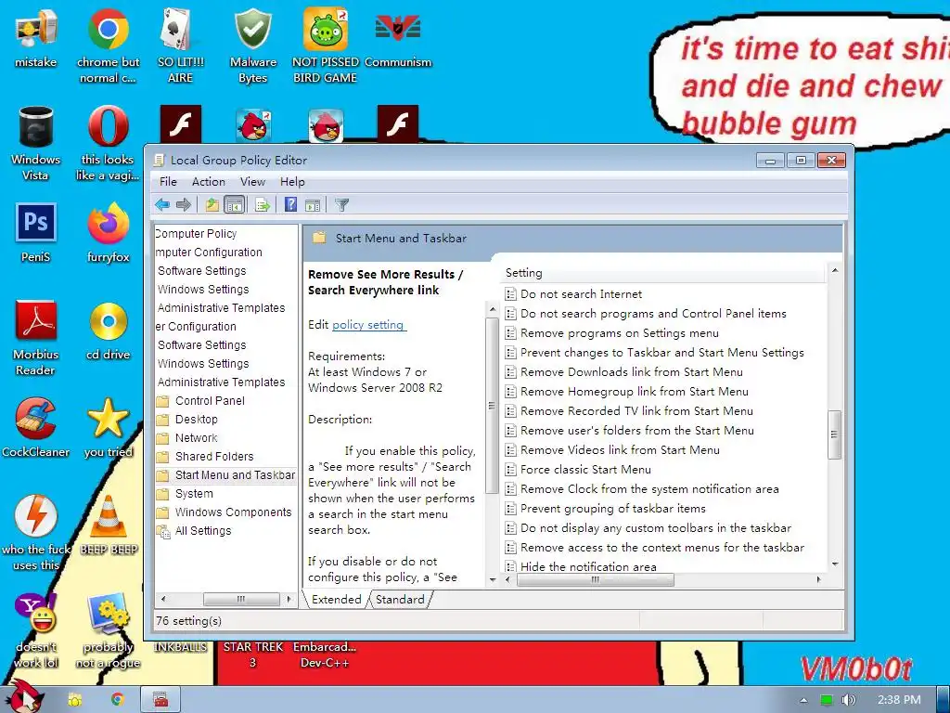
Task: Select 'Hide the notification area' setting
Action: (588, 567)
